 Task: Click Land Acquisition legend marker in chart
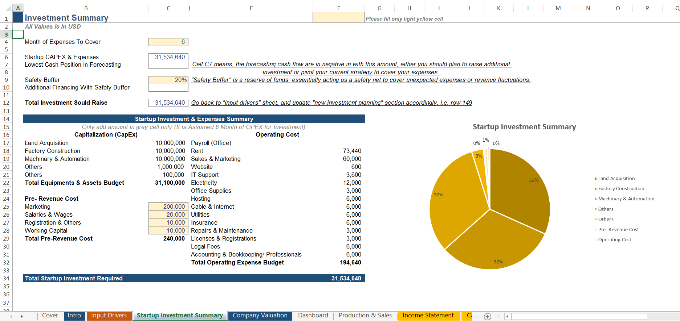coord(595,179)
